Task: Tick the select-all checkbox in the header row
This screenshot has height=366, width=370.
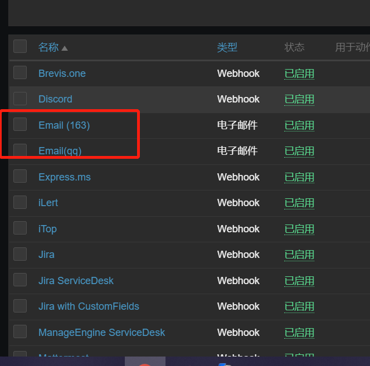Action: coord(20,46)
